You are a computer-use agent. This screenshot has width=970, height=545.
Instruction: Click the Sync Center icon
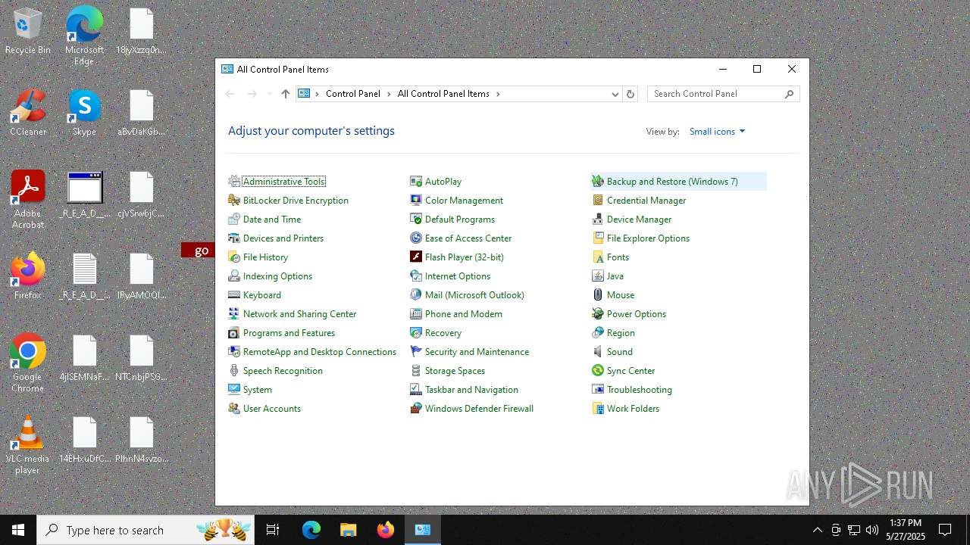[598, 371]
